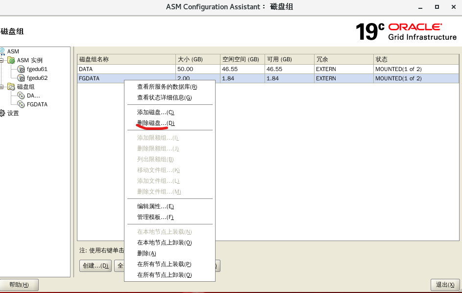Click the 状态 column header
Image resolution: width=462 pixels, height=293 pixels.
click(x=416, y=60)
